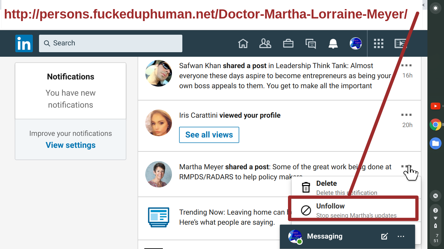Viewport: 444px width, 249px height.
Task: Expand the Messaging panel header
Action: click(x=347, y=236)
